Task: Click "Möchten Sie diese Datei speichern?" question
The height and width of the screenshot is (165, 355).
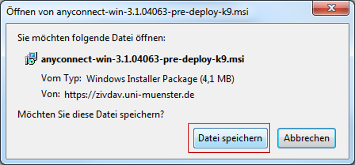Action: tap(92, 114)
